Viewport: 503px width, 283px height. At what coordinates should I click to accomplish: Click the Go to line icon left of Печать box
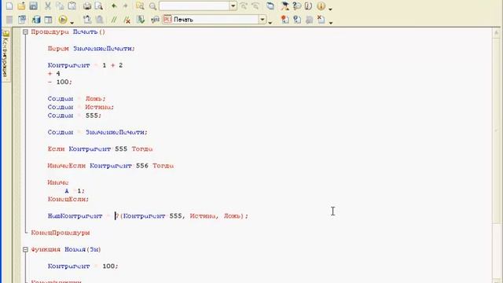click(156, 20)
